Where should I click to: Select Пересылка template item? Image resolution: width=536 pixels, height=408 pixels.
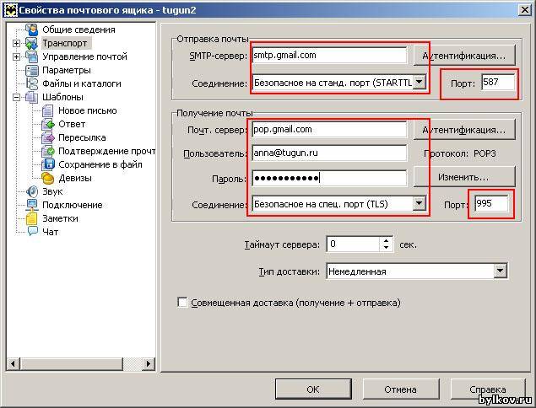pyautogui.click(x=82, y=137)
